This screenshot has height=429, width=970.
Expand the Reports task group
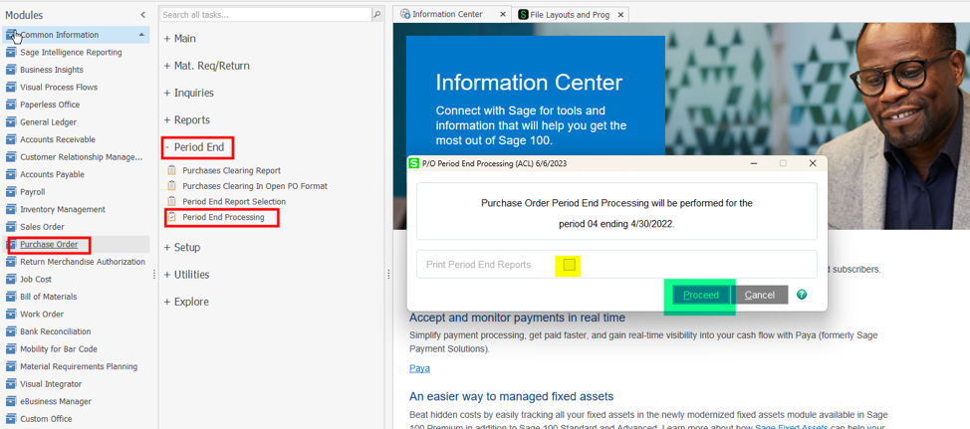tap(187, 119)
